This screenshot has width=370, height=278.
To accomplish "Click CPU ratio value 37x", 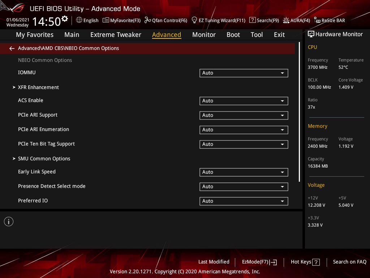I will coord(311,107).
